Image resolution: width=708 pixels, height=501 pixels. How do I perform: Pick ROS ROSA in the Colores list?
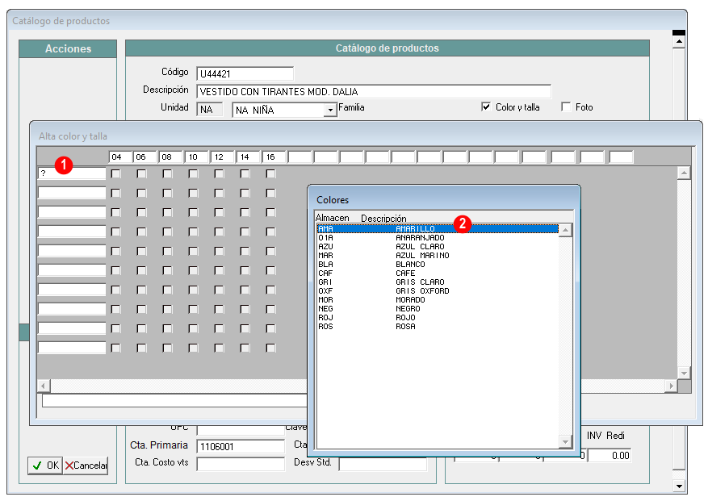438,326
